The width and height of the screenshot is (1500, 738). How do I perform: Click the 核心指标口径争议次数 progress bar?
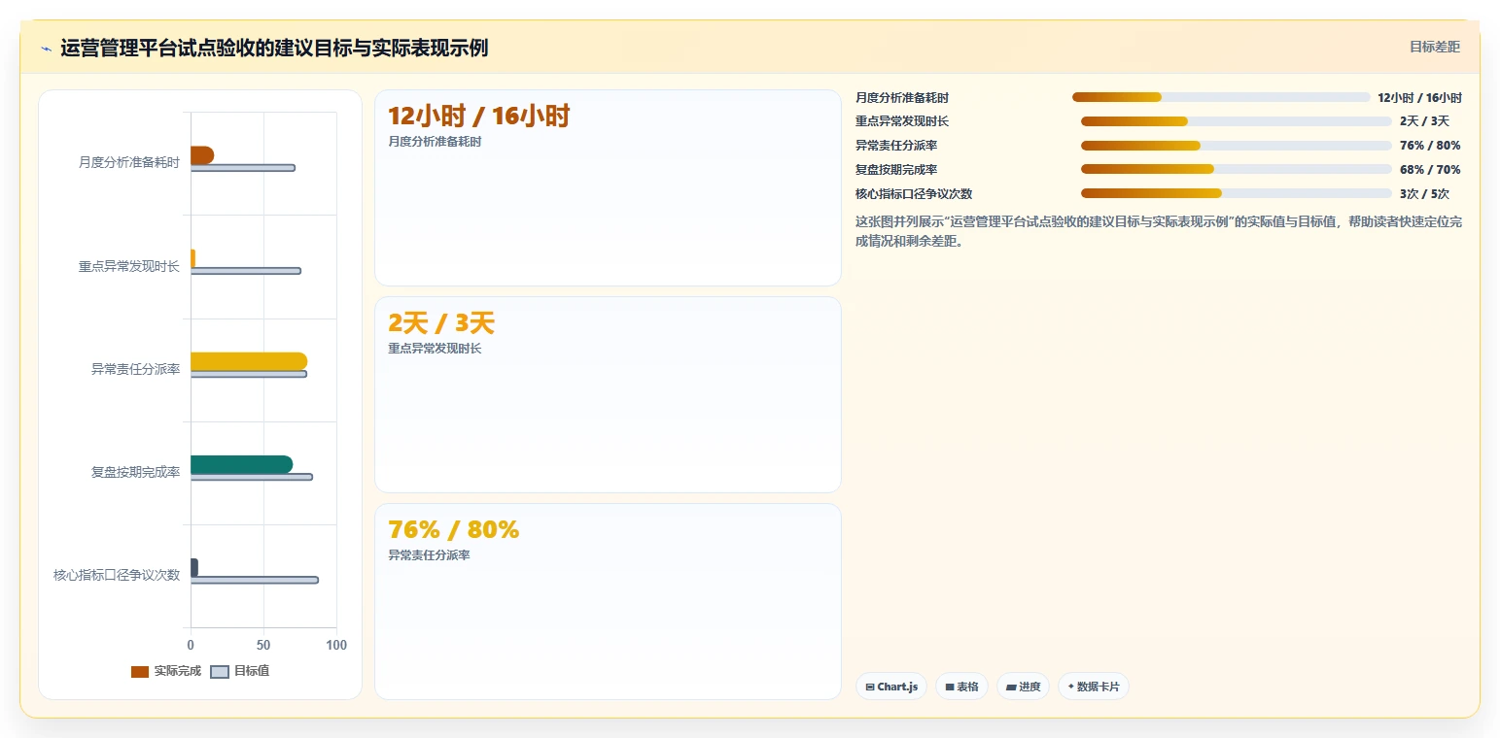click(x=1237, y=193)
